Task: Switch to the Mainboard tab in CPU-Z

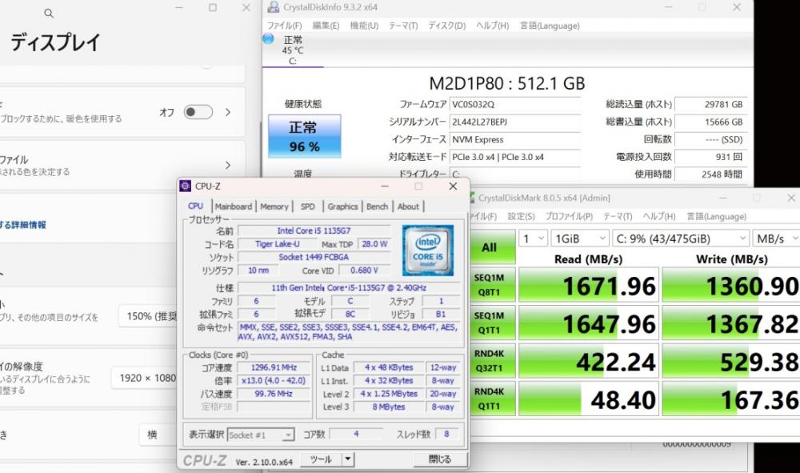Action: [233, 206]
